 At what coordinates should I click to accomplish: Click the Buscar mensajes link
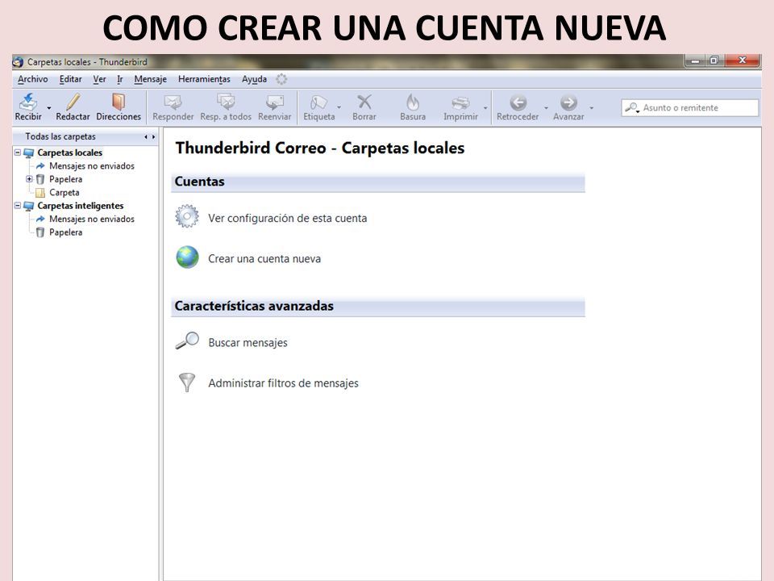pos(248,342)
